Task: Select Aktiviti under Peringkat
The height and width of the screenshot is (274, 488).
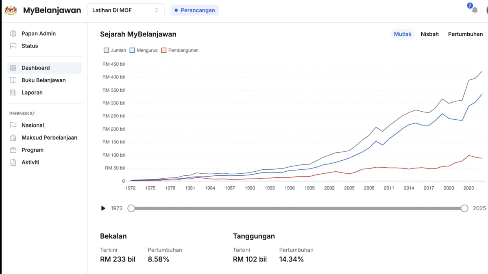Action: 44,162
